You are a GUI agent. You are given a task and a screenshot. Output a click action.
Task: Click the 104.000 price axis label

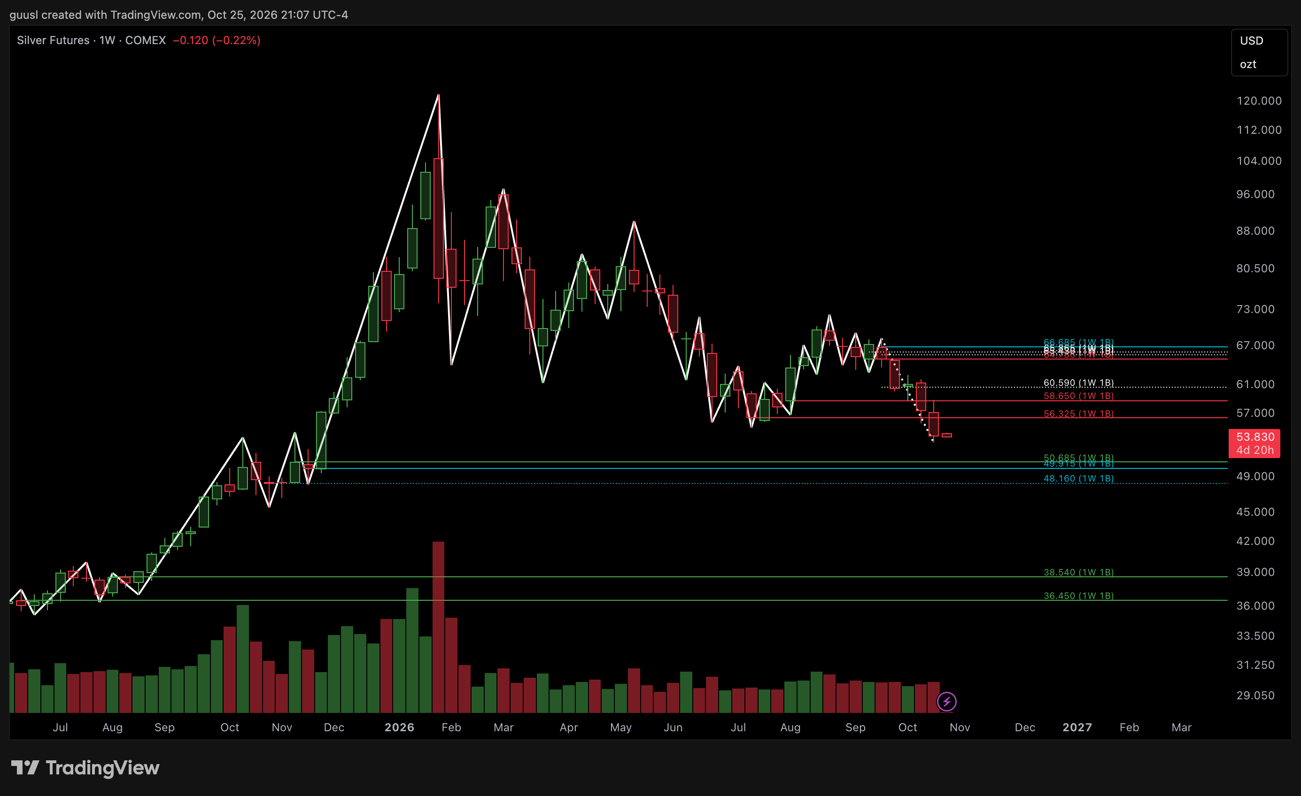coord(1259,161)
